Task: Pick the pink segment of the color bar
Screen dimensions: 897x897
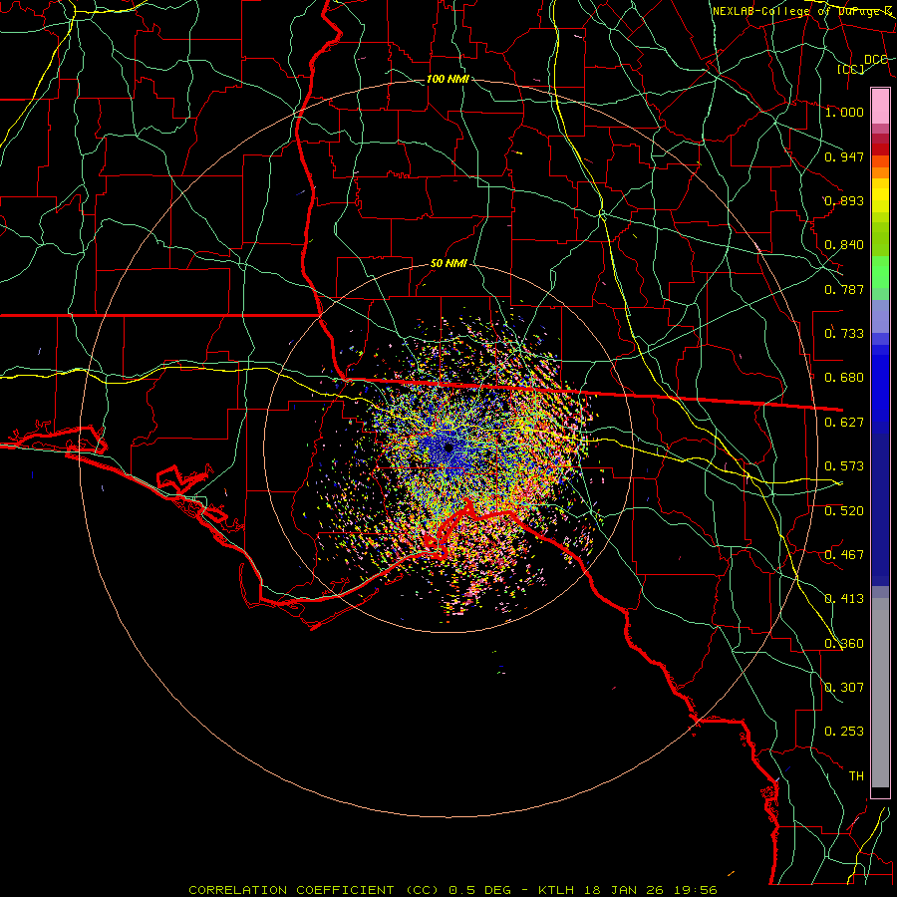Action: [x=880, y=106]
